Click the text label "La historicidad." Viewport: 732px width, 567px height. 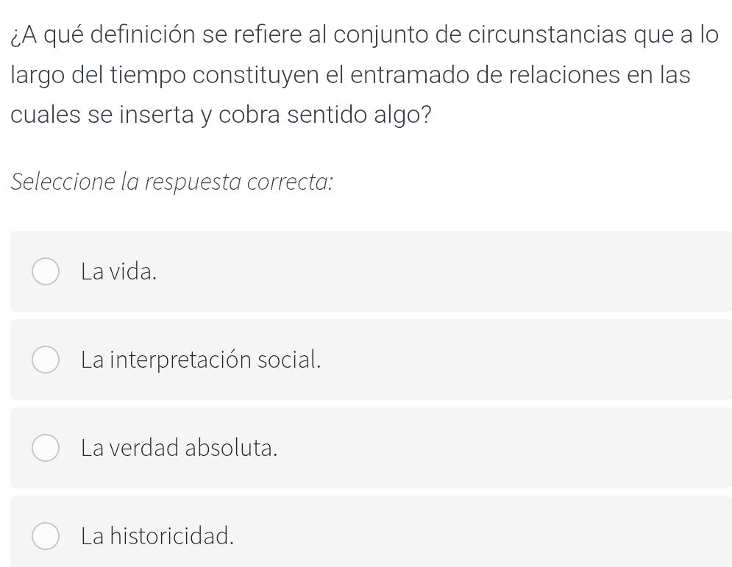tap(157, 536)
